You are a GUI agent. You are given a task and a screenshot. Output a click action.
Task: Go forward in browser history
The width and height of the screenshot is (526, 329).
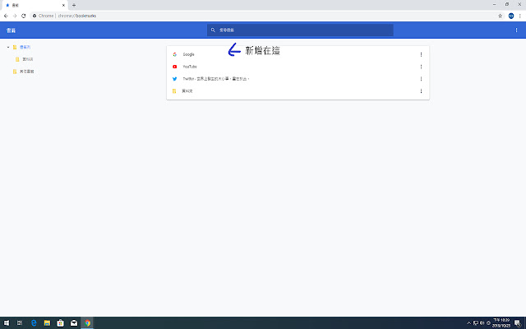click(x=15, y=16)
